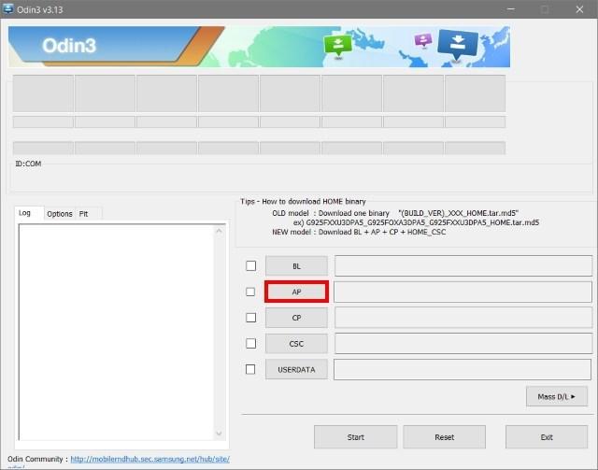This screenshot has width=598, height=470.
Task: Click the Odin3 app icon in title bar
Action: point(7,8)
